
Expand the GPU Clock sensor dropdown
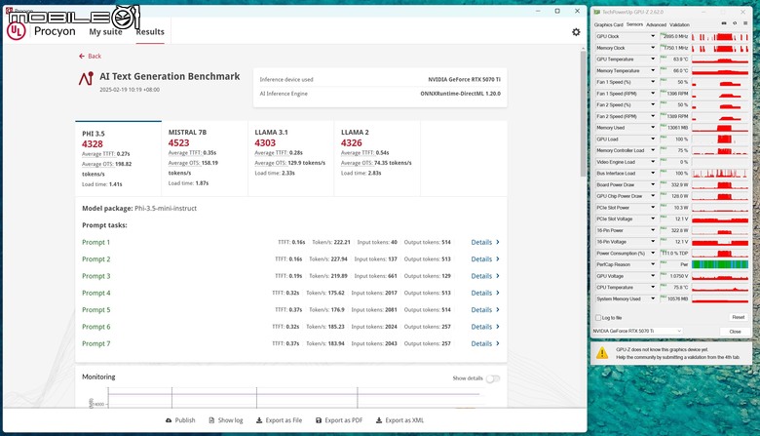coord(653,36)
